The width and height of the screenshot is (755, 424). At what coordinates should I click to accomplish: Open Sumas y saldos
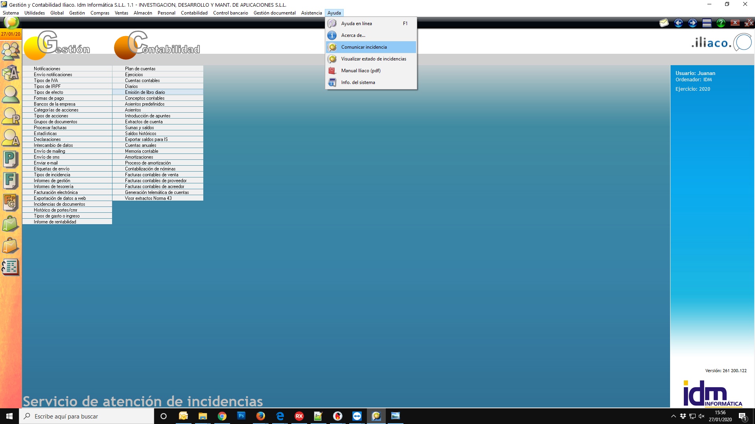pos(158,128)
